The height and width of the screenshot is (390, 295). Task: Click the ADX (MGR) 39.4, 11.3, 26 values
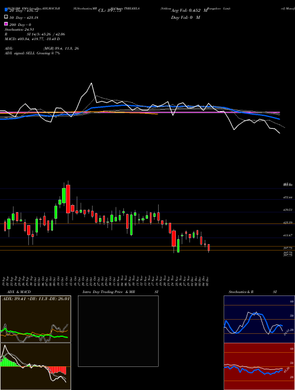click(x=61, y=48)
